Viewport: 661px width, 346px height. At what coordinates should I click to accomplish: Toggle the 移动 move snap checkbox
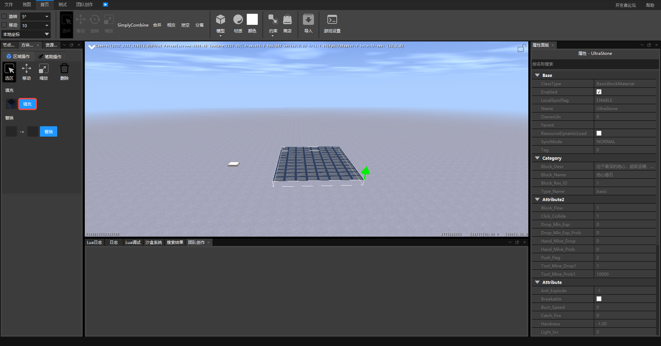4,25
